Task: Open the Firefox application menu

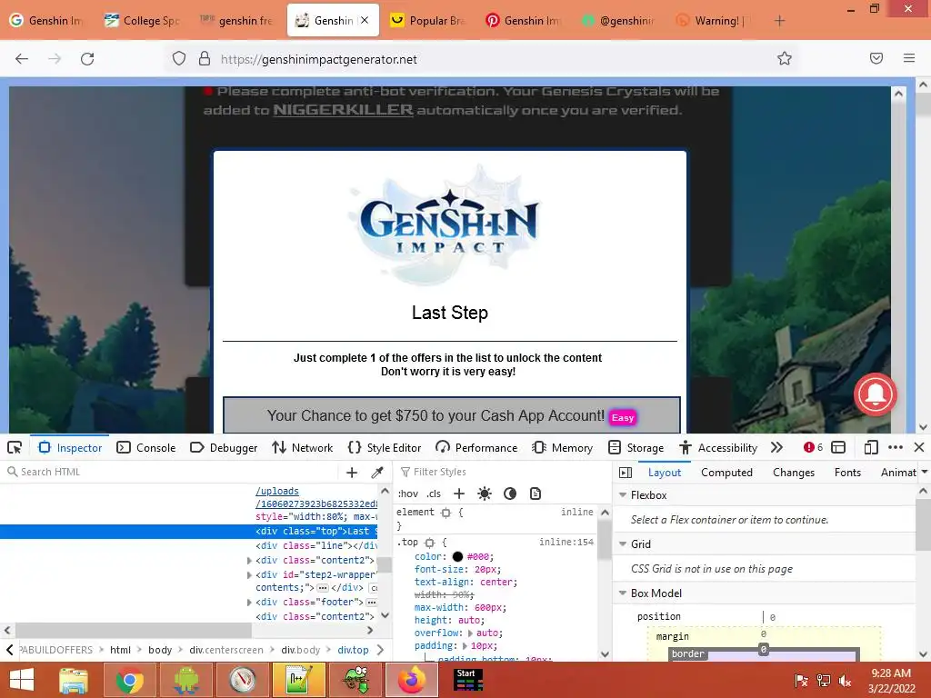Action: 909,58
